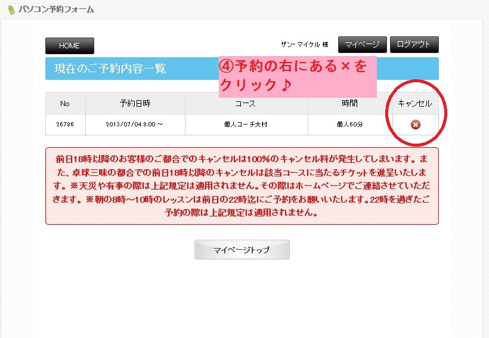Viewport: 489px width, 338px height.
Task: Click the コース column header
Action: pyautogui.click(x=246, y=103)
